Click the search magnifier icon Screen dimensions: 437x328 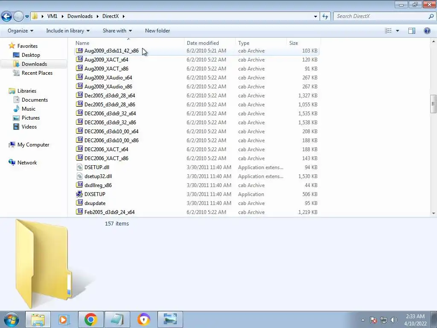coord(431,16)
